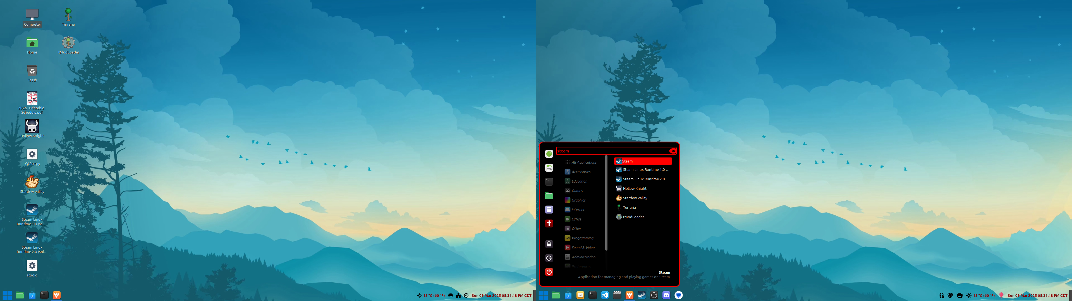The height and width of the screenshot is (301, 1072).
Task: Click the Log Out icon in menu sidebar
Action: point(549,258)
